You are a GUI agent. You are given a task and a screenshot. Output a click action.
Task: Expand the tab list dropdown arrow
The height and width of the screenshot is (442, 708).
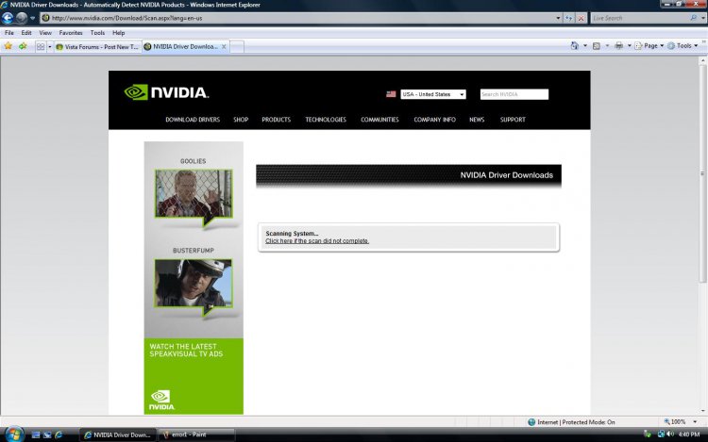point(50,46)
